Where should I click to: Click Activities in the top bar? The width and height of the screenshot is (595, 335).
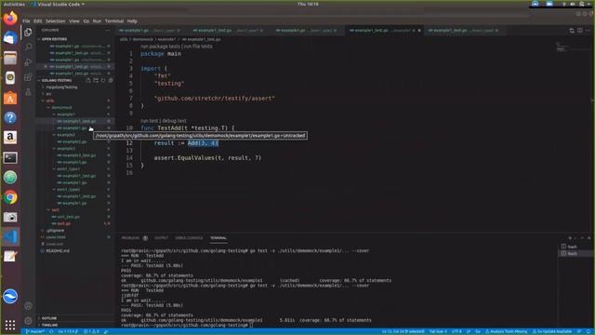(x=14, y=4)
